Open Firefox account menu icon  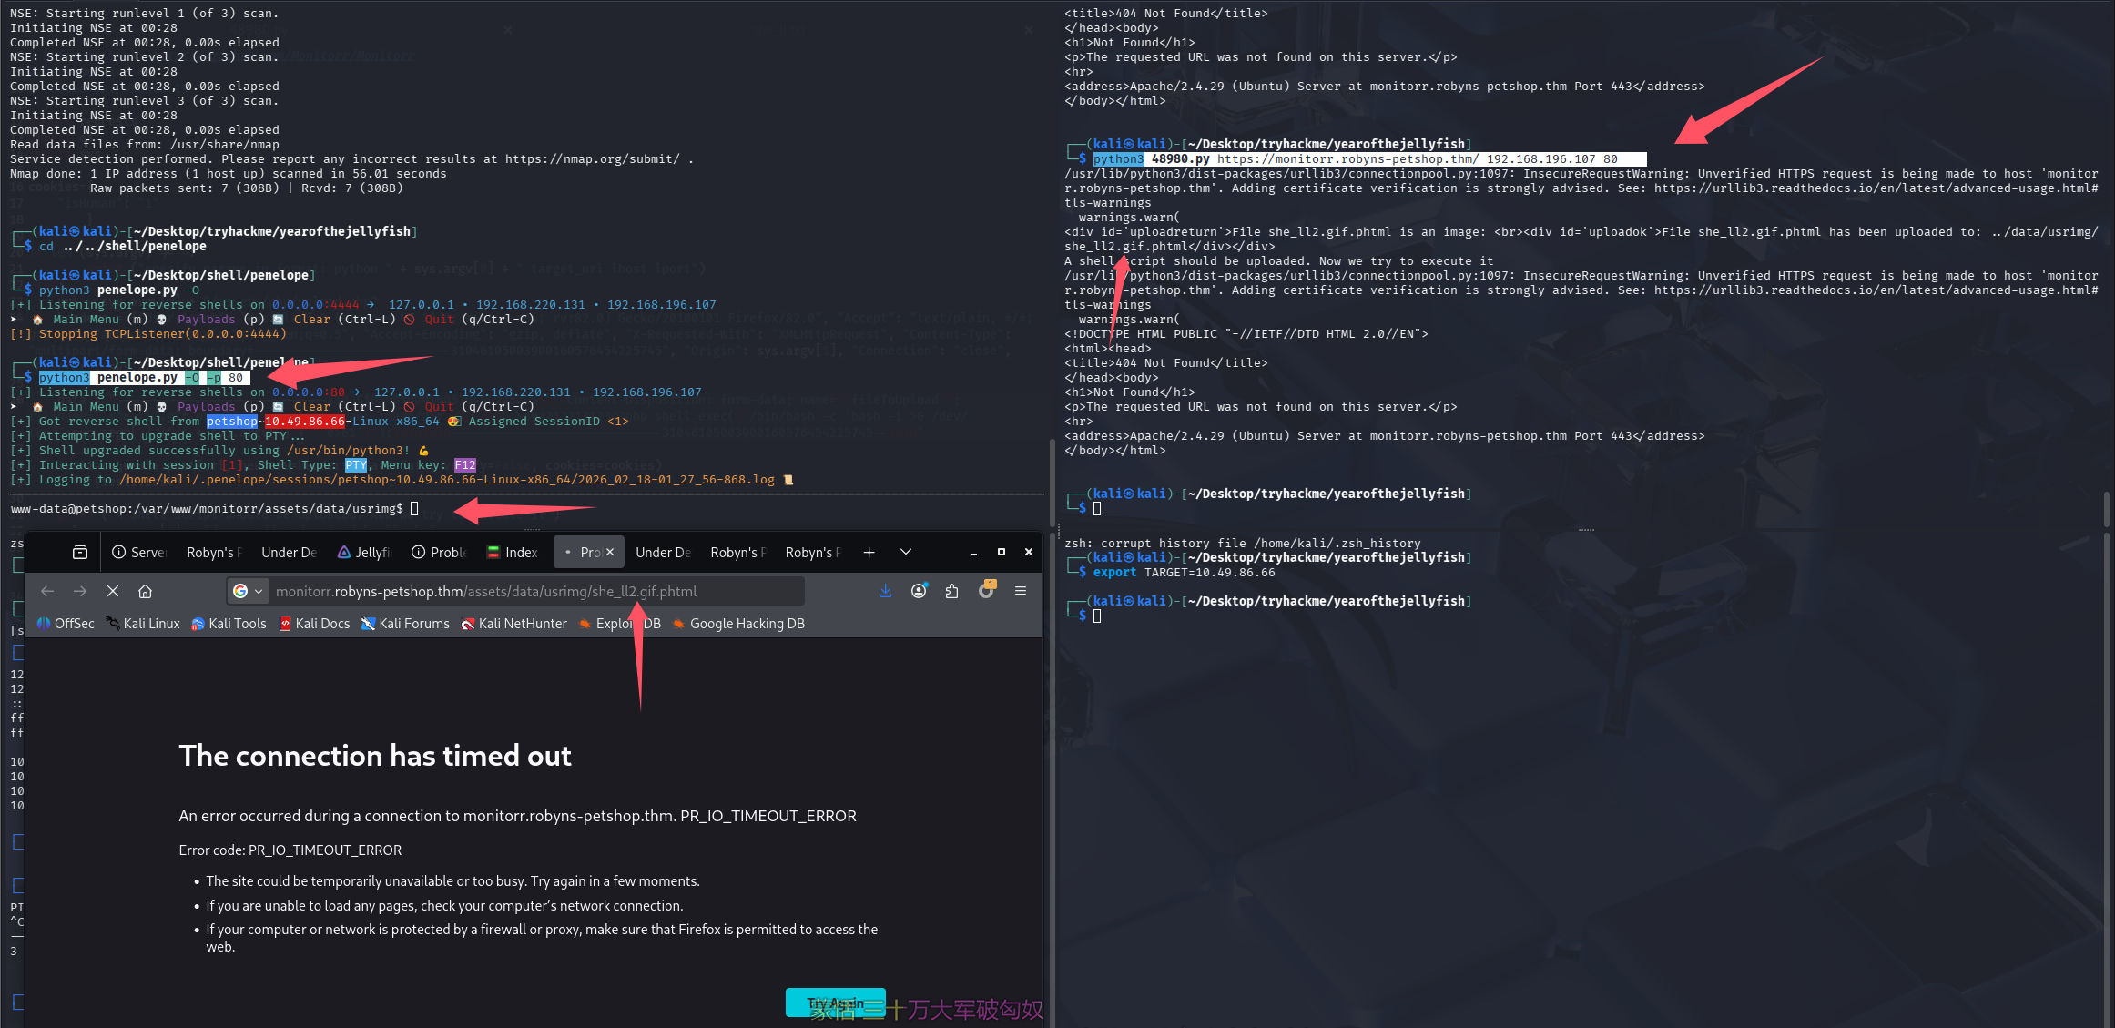pyautogui.click(x=919, y=591)
